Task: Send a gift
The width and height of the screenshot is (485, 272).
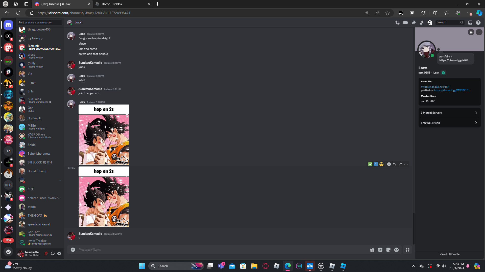Action: coord(372,250)
